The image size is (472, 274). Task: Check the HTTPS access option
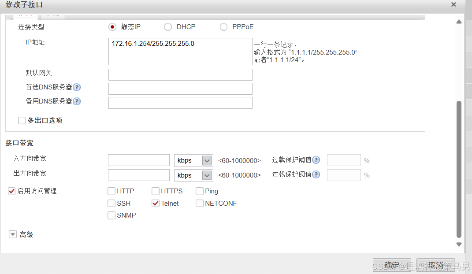tap(155, 191)
